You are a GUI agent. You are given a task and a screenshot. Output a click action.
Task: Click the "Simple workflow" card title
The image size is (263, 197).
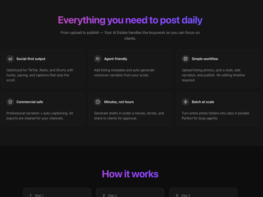tap(205, 59)
